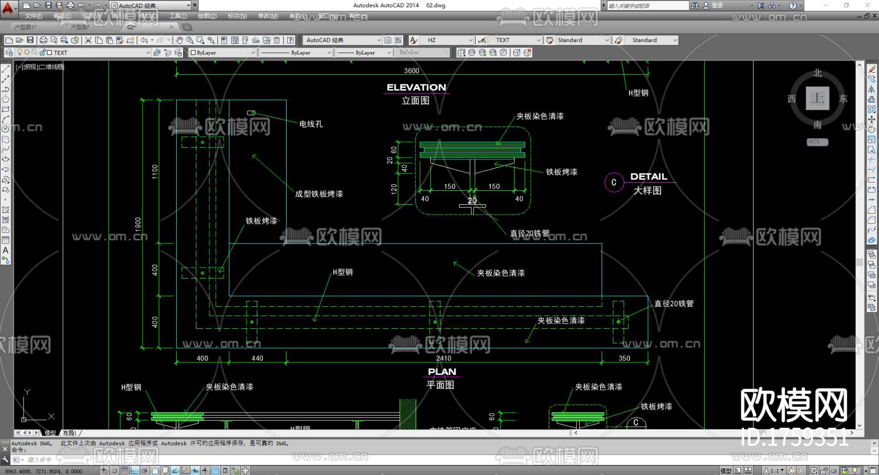
Task: Expand the AutoCAD 经典 workspace dropdown
Action: (x=378, y=40)
